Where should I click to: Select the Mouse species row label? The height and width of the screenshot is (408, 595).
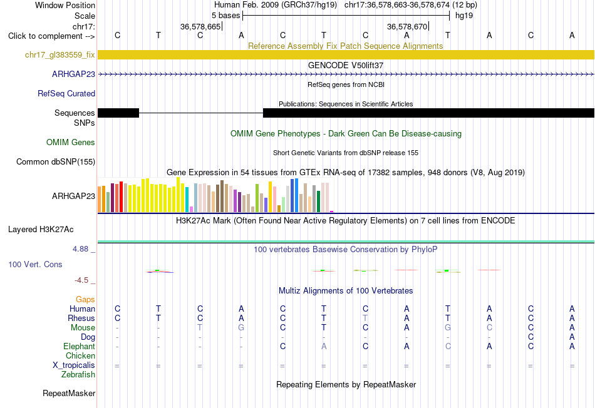coord(83,328)
